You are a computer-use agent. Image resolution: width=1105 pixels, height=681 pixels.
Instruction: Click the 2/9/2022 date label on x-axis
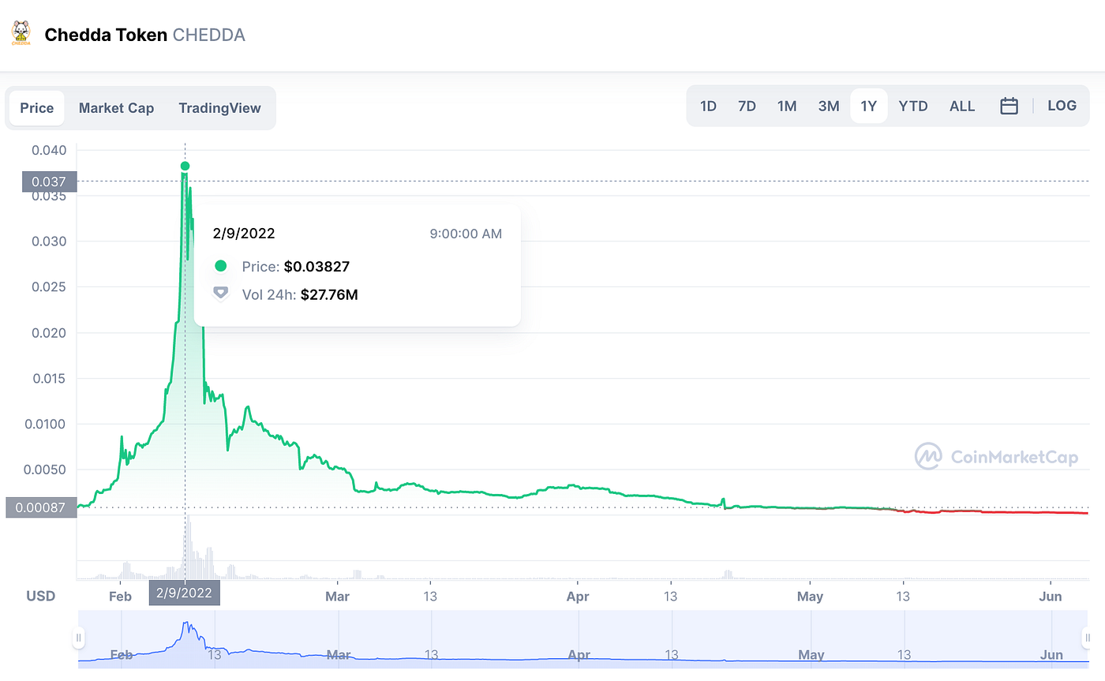[185, 593]
